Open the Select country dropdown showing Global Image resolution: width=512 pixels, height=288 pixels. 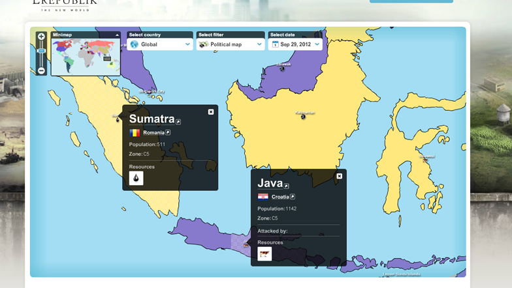pyautogui.click(x=159, y=44)
